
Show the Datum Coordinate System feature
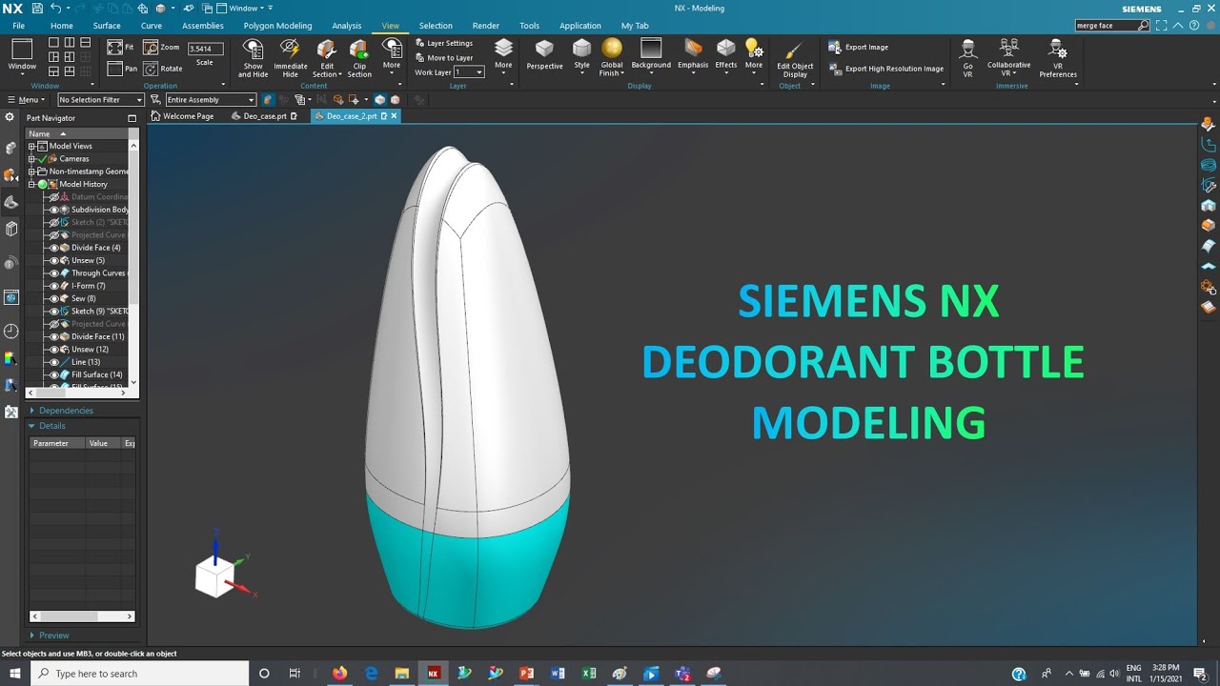coord(54,197)
